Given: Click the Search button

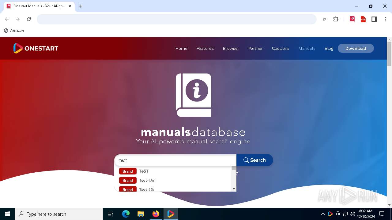Looking at the screenshot, I should [254, 160].
